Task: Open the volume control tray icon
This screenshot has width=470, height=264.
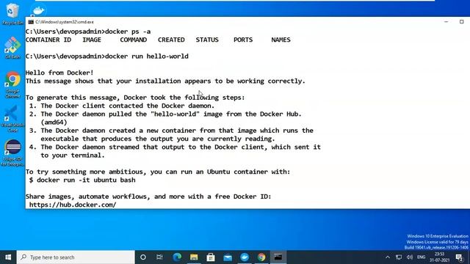Action: coord(410,257)
